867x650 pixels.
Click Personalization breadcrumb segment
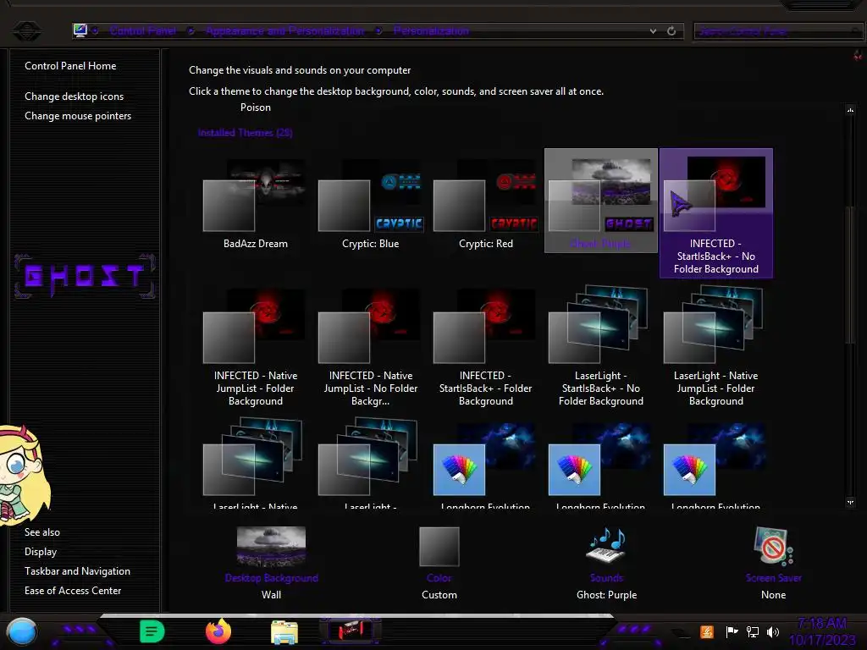coord(431,31)
